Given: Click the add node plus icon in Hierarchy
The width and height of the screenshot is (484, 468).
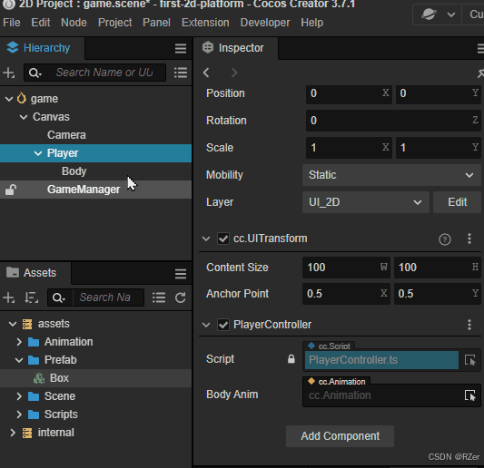Looking at the screenshot, I should coord(9,73).
